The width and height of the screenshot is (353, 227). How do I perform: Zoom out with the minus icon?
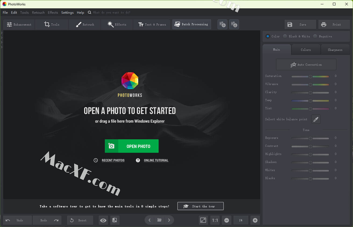227,220
